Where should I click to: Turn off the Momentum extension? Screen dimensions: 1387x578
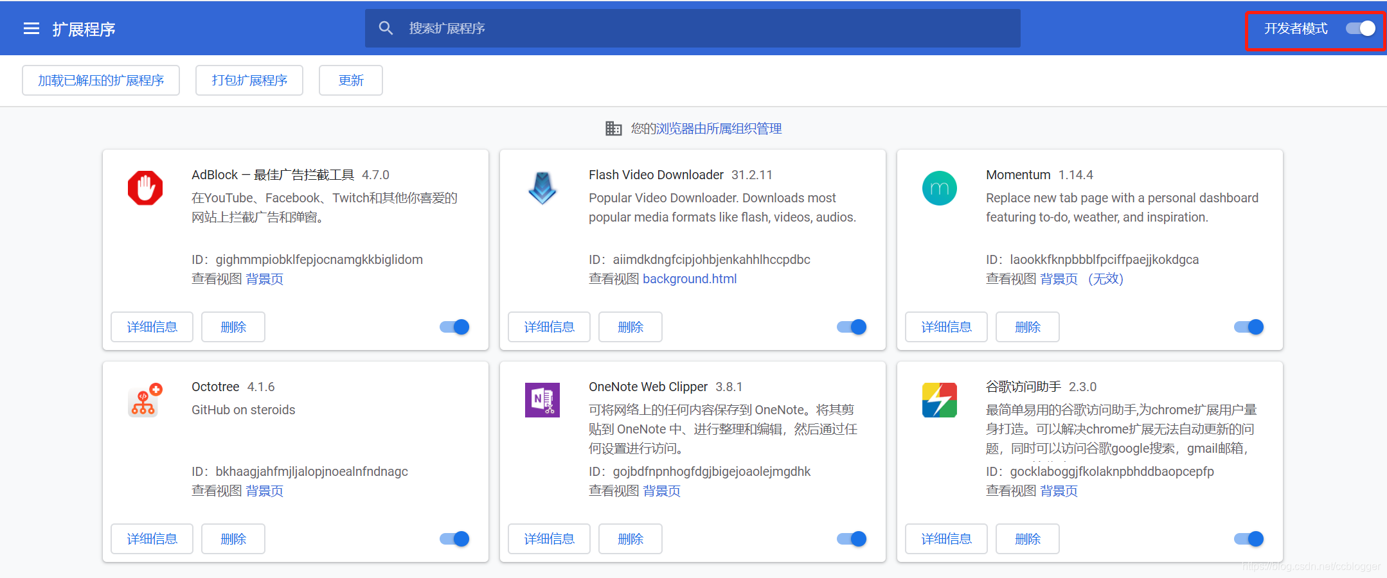[x=1249, y=327]
